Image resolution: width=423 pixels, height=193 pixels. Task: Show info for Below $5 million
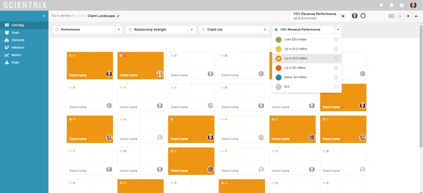336,77
